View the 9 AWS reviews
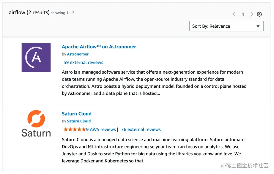 point(101,129)
